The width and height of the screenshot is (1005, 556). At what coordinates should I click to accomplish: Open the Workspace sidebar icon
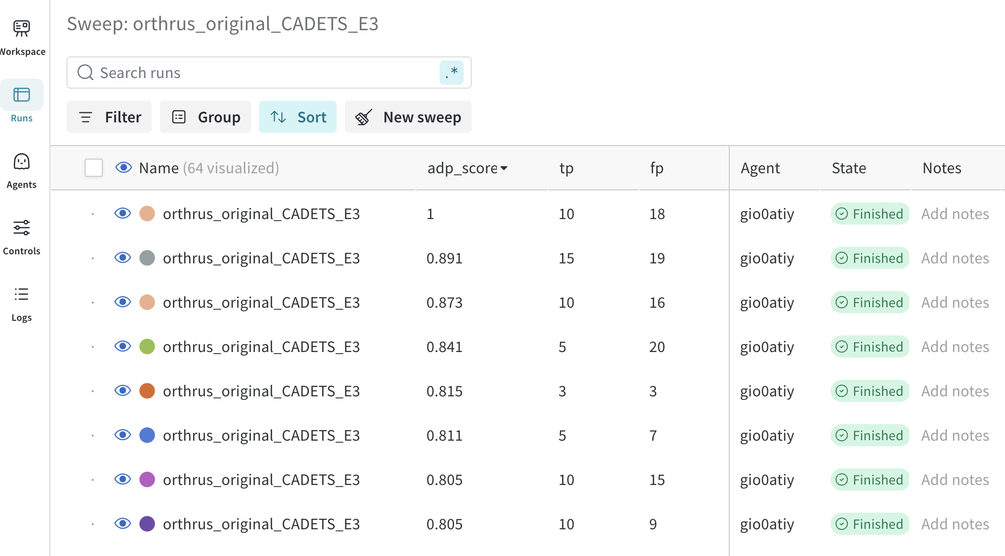22,29
